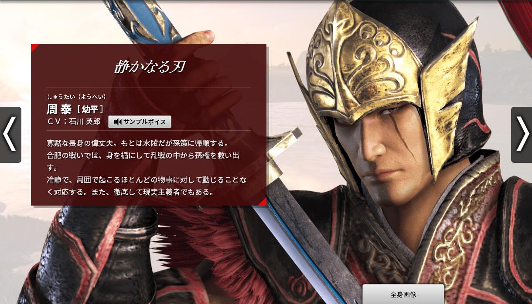532x304 pixels.
Task: Click the voice actor text 石川 英郎
Action: pos(85,122)
